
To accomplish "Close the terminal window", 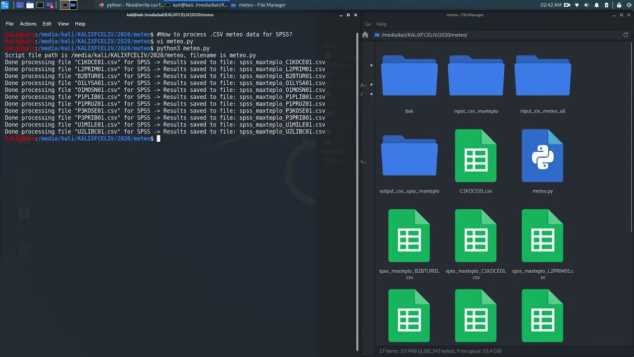I will pyautogui.click(x=355, y=15).
